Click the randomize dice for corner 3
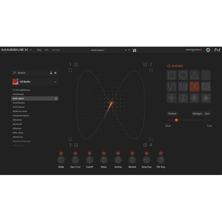 (x=76, y=145)
